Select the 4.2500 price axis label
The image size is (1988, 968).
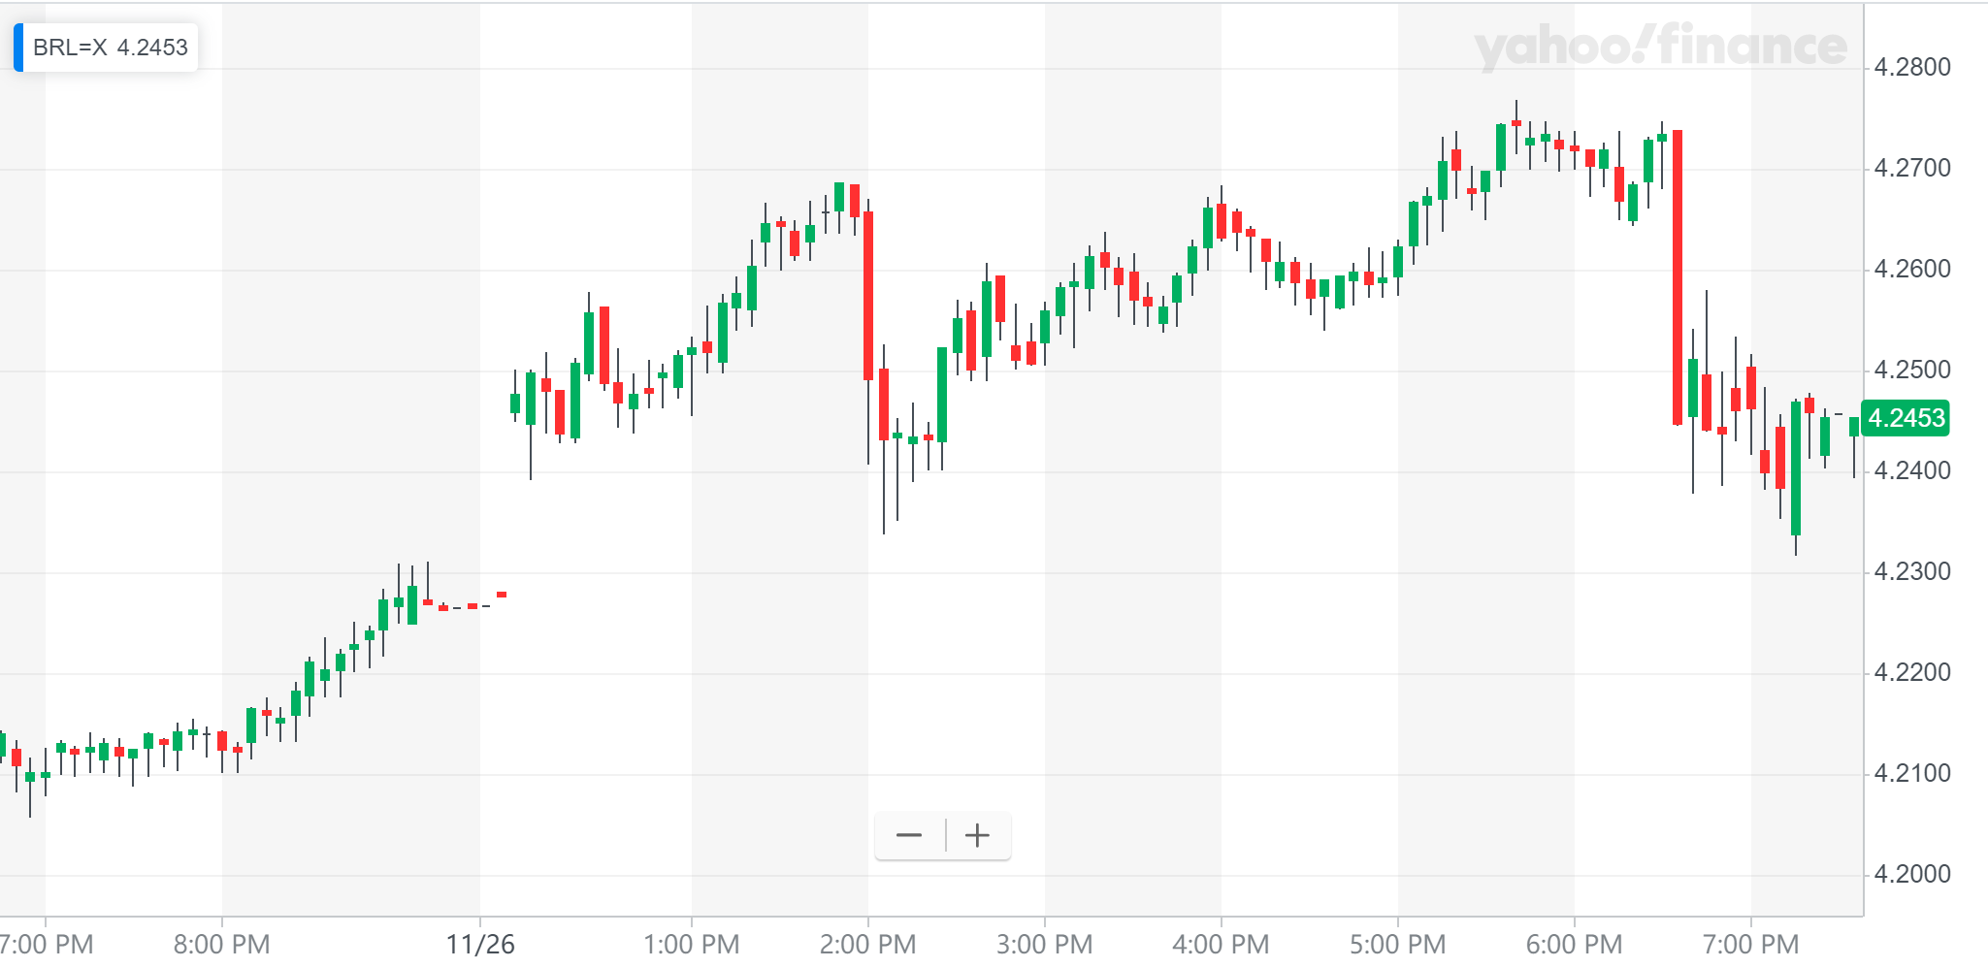[x=1911, y=371]
